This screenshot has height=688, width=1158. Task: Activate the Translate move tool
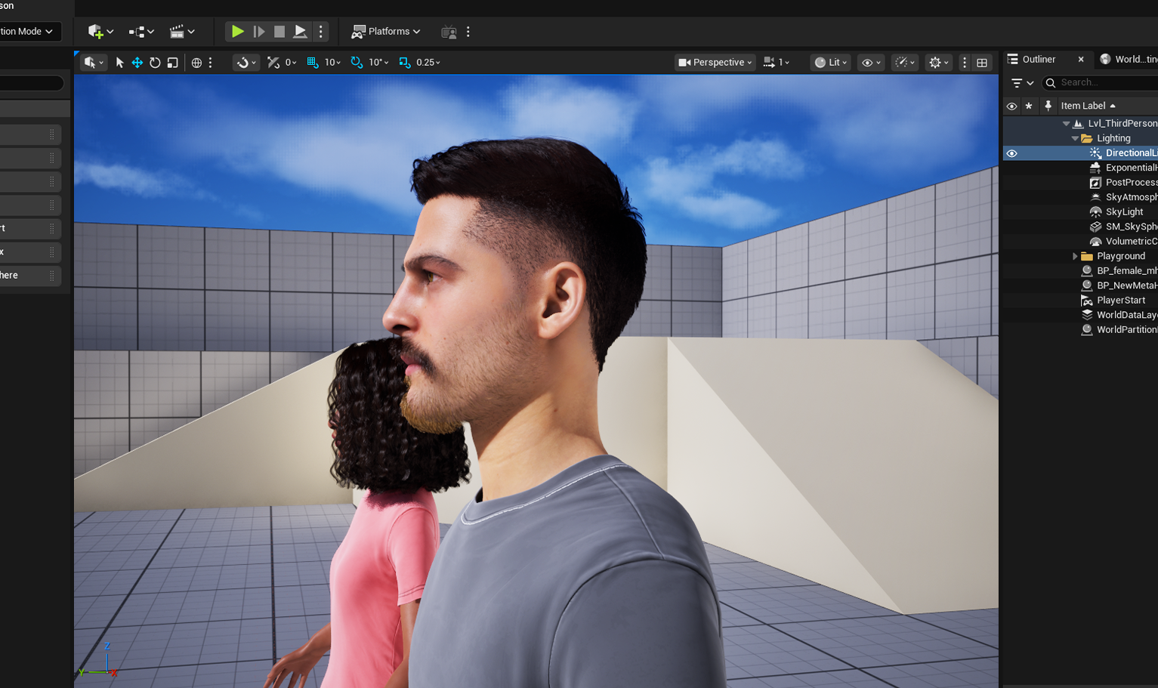click(x=137, y=63)
